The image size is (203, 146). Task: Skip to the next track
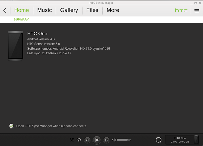coord(106,140)
